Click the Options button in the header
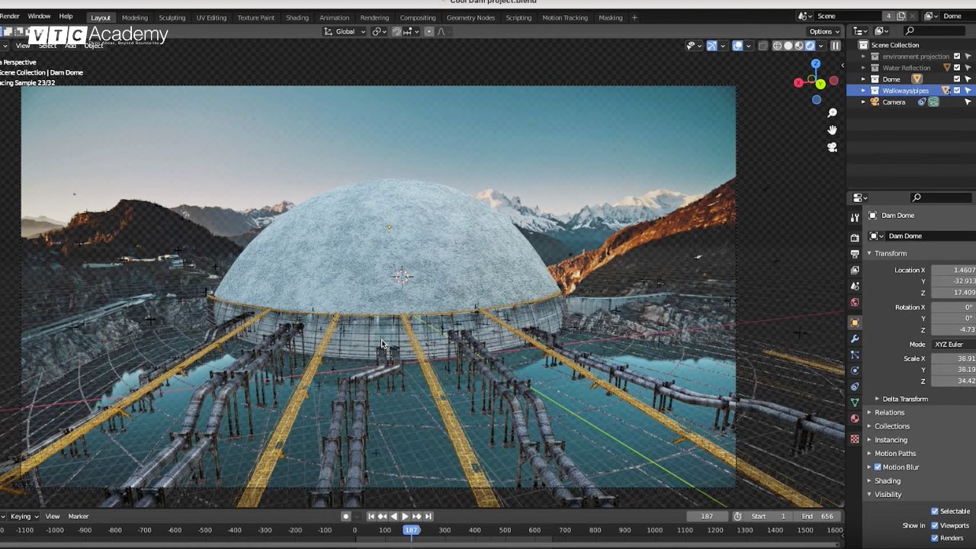Screen dimensions: 976x549 pos(822,31)
